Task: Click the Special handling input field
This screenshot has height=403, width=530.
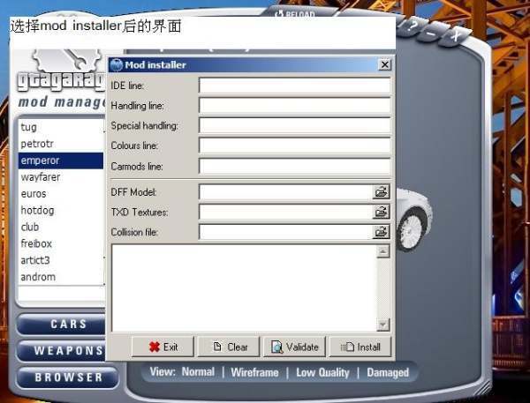Action: tap(295, 125)
